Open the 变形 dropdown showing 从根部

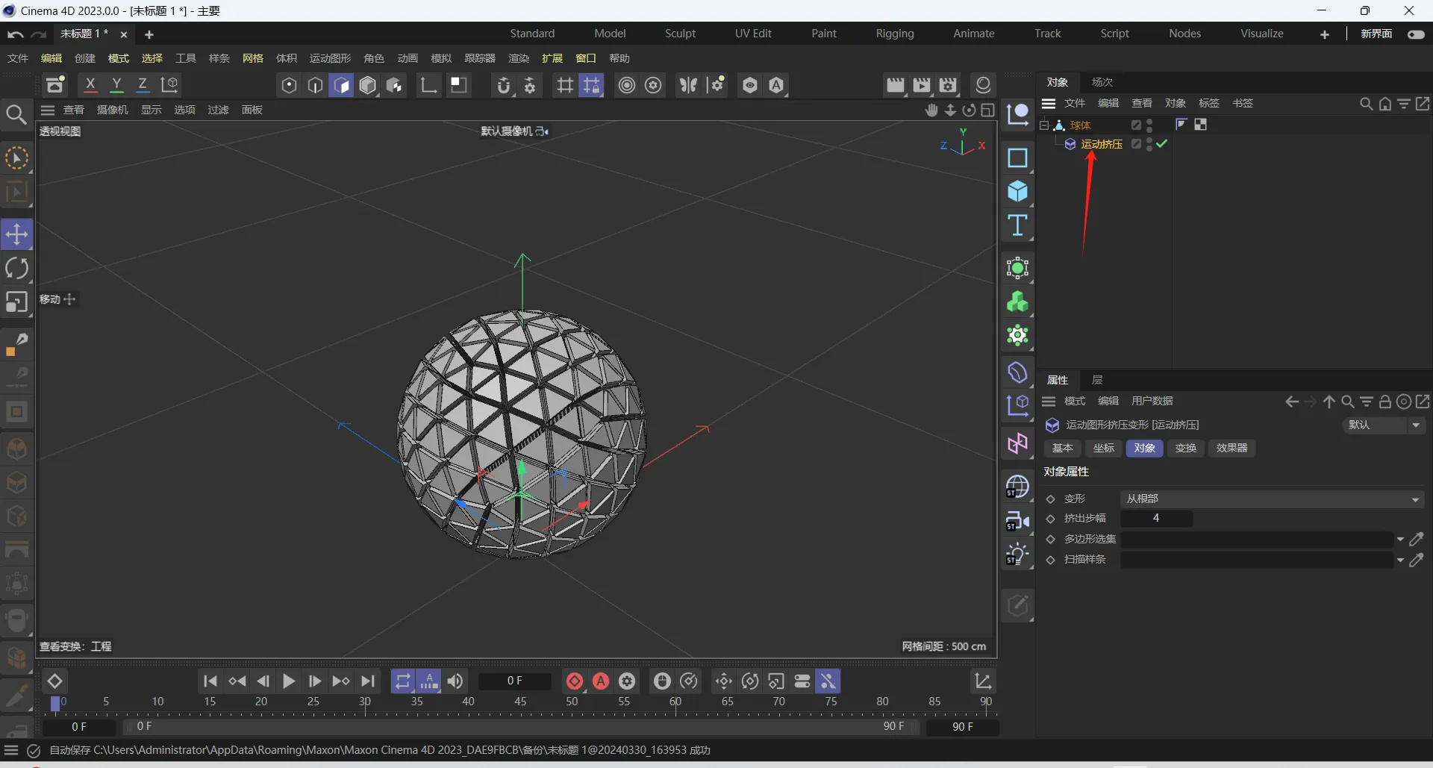[1272, 499]
